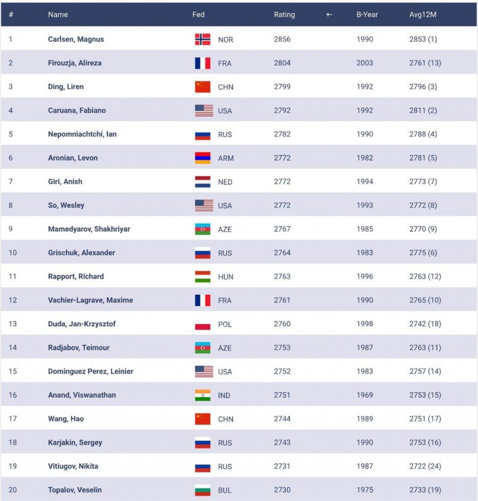The image size is (478, 501).
Task: Open Nepomniachtchi, Ian profile link
Action: point(82,134)
